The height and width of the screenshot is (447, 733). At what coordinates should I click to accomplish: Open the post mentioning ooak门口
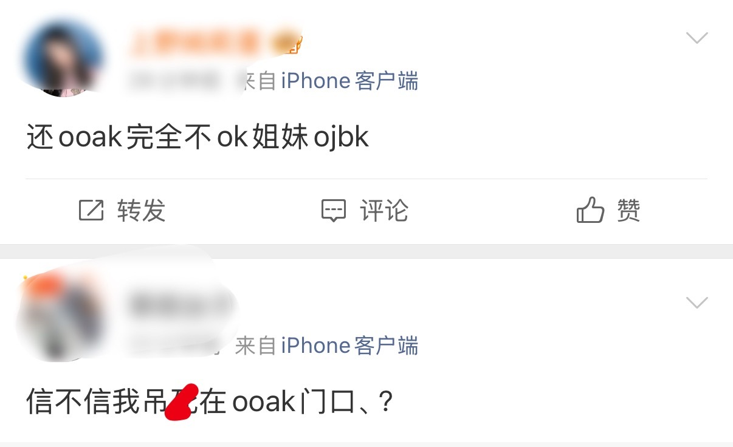(209, 402)
